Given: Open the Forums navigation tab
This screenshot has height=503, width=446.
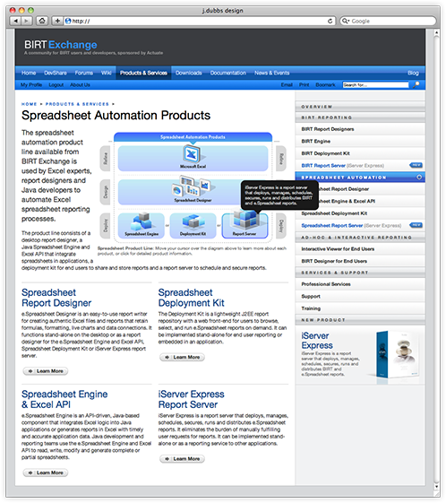Looking at the screenshot, I should 83,73.
